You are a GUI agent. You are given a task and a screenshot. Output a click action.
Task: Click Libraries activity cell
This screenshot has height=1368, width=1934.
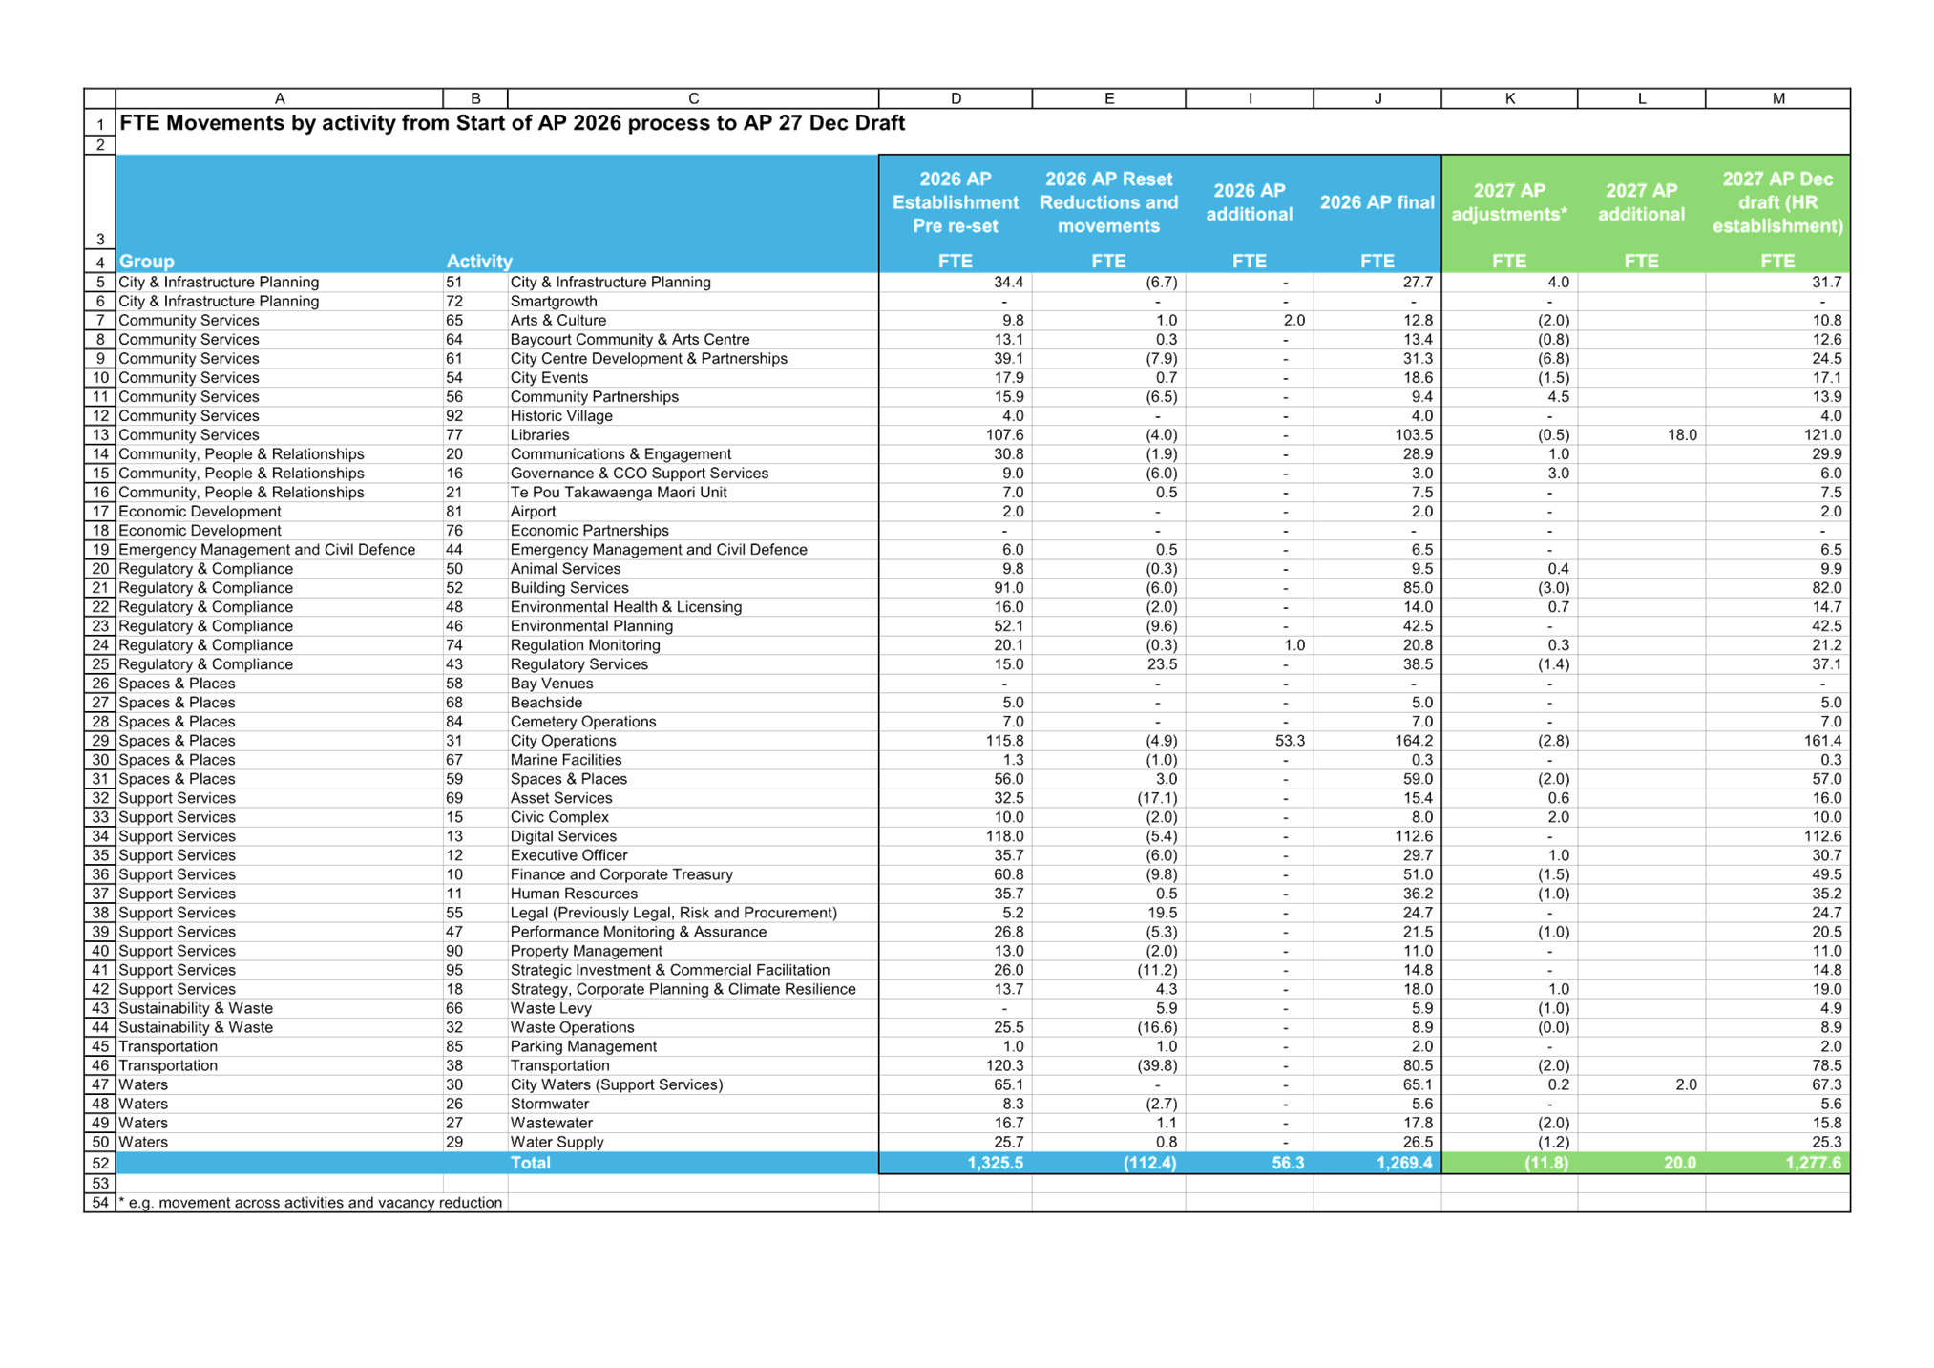pyautogui.click(x=540, y=435)
